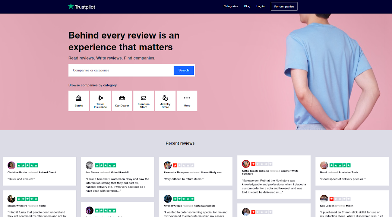Open Ken Ledeen's one-star rating
Viewport: 392px width, 217px height.
pos(340,199)
